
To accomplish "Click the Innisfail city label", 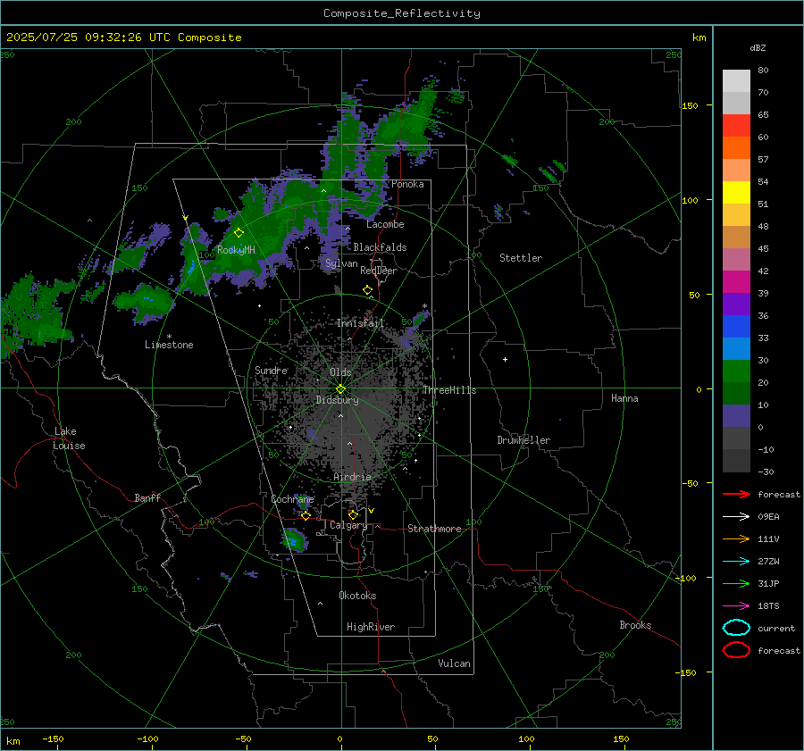I will [361, 323].
